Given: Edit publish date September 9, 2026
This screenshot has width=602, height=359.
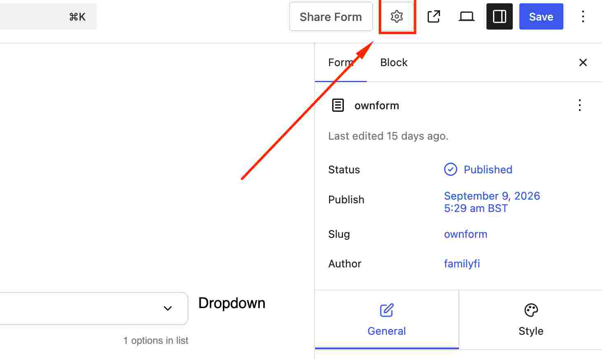Looking at the screenshot, I should [492, 202].
